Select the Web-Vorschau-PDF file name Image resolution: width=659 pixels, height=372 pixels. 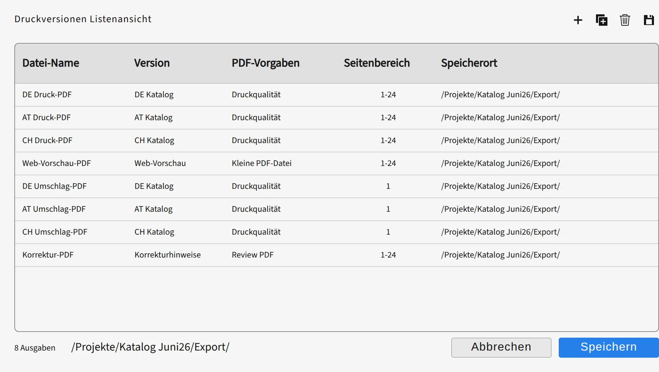[x=57, y=163]
